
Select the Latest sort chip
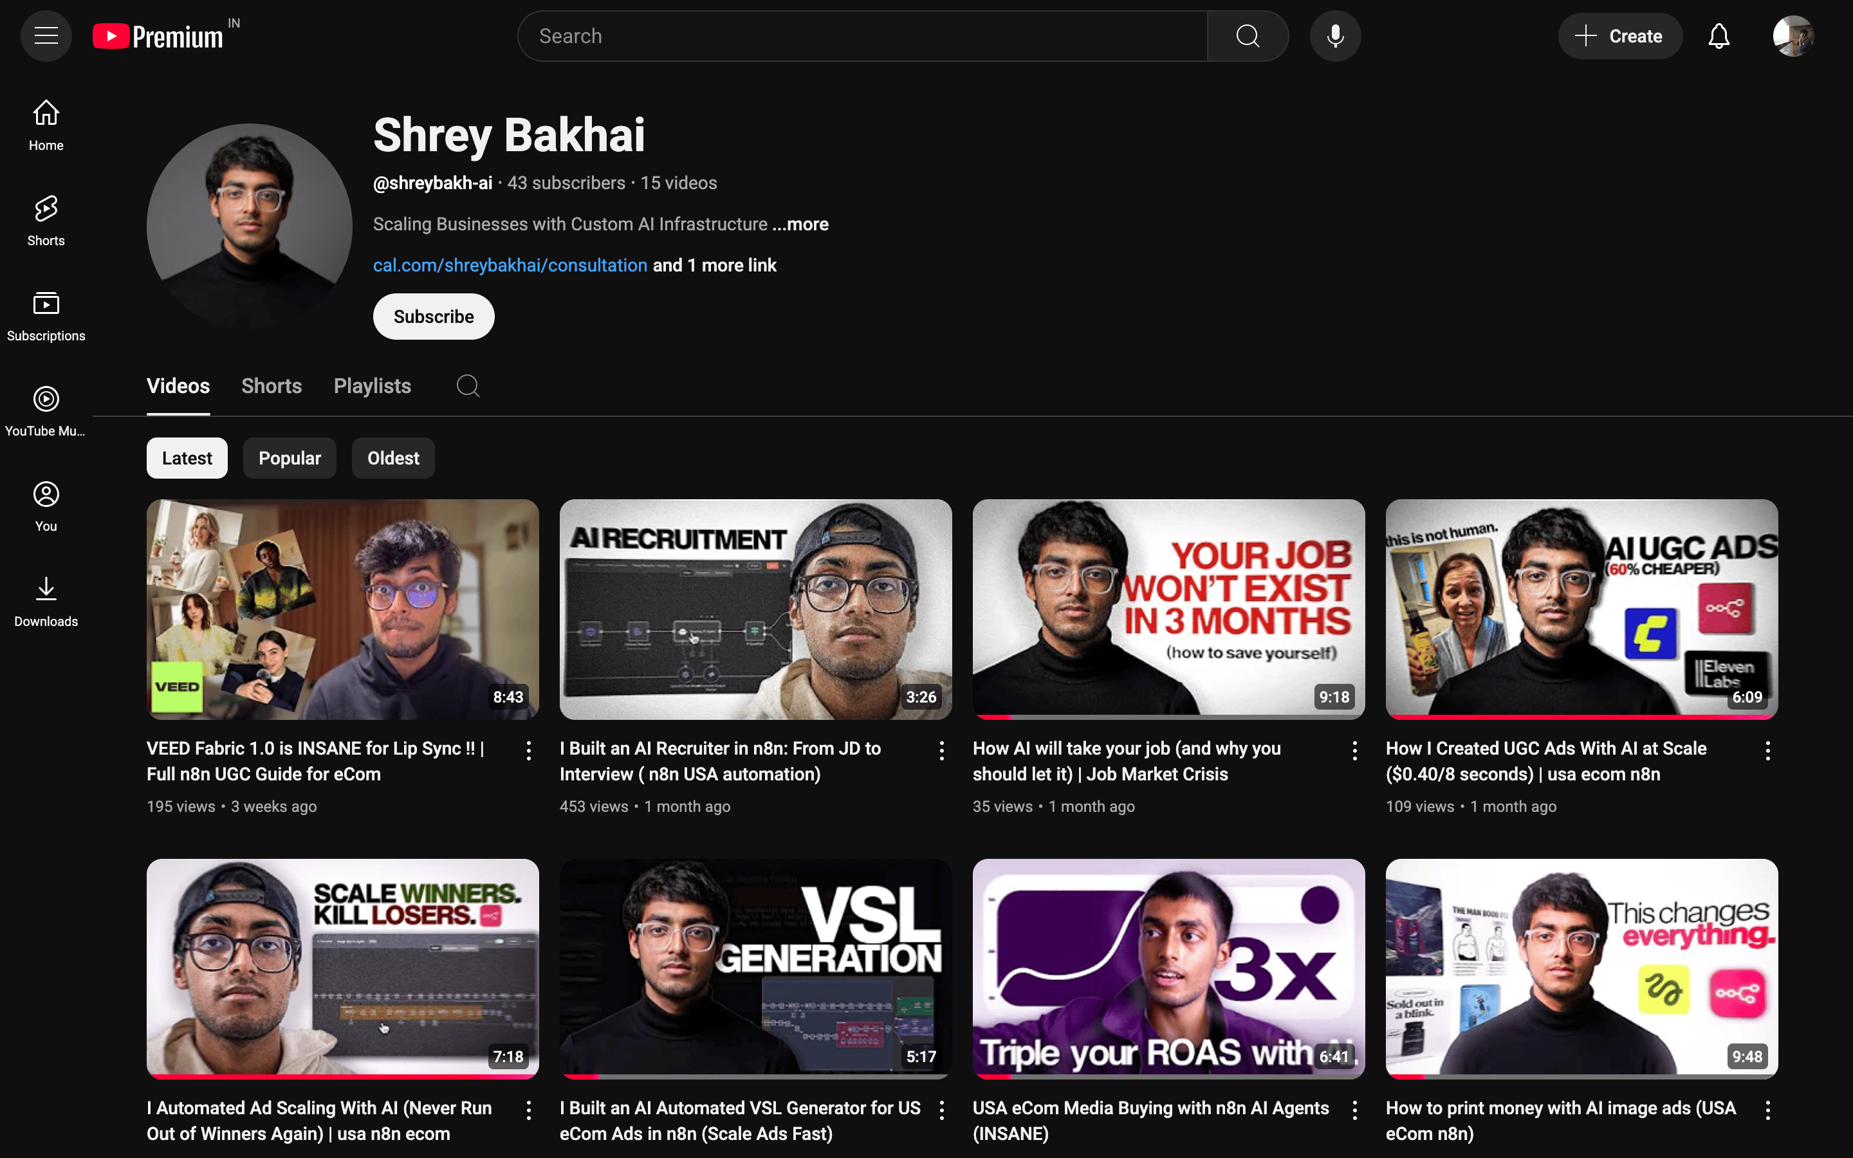point(187,458)
